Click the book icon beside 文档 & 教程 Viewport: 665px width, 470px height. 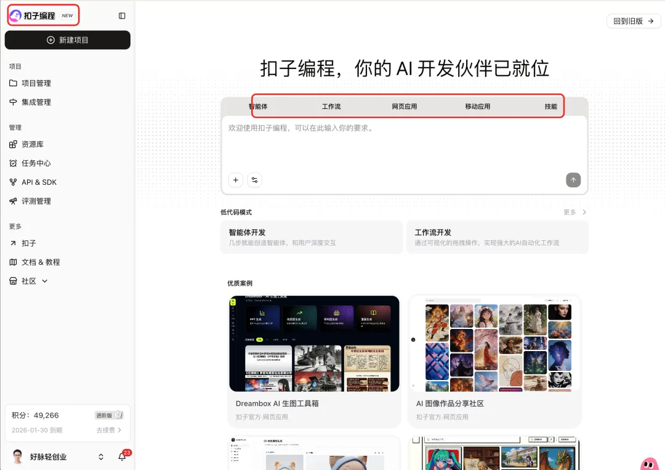[13, 262]
